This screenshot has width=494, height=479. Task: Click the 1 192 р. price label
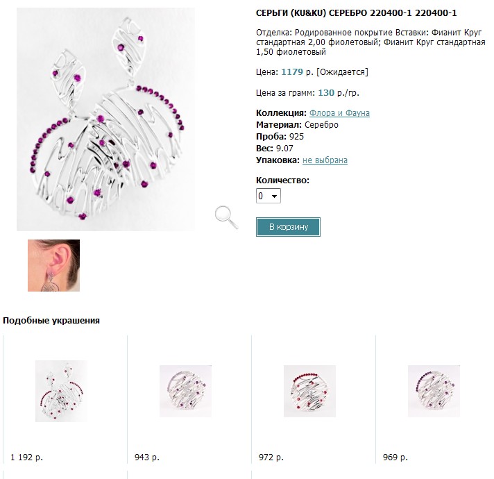27,457
